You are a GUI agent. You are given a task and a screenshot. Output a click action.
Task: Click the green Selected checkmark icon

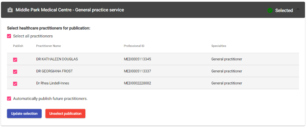pos(270,10)
